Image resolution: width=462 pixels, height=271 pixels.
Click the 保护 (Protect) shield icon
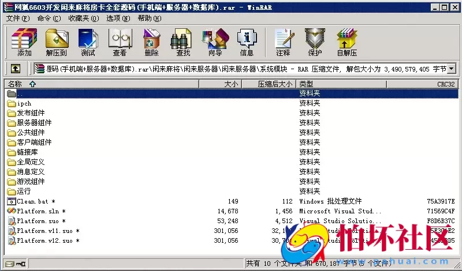[x=315, y=42]
